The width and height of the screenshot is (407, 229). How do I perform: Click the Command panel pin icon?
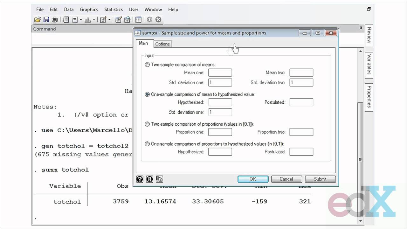tap(361, 28)
